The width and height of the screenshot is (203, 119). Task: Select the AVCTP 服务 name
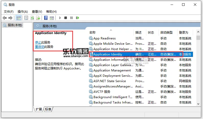pyautogui.click(x=102, y=92)
